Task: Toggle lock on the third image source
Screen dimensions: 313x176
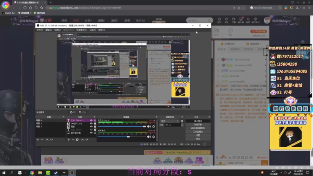Action: (x=95, y=126)
